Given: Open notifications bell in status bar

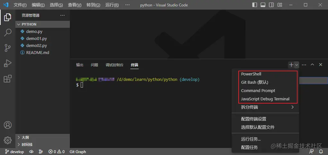Looking at the screenshot, I should point(321,152).
